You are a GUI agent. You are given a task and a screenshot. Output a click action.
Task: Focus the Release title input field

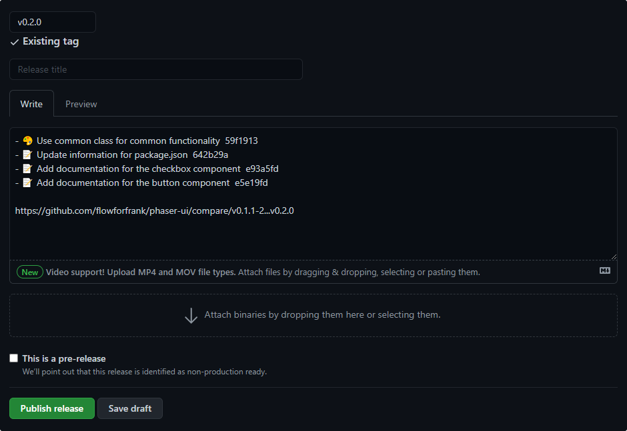(156, 69)
